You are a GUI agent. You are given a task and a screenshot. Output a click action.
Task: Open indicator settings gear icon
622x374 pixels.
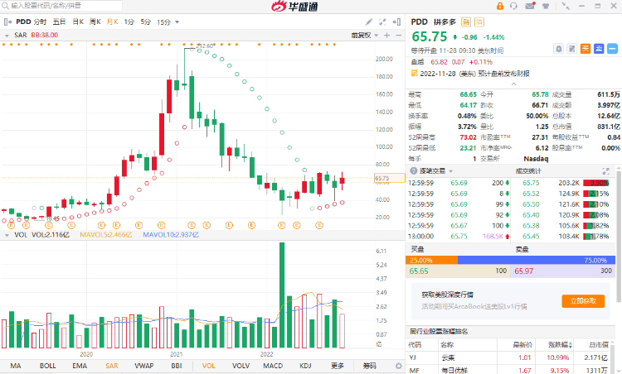pos(398,366)
